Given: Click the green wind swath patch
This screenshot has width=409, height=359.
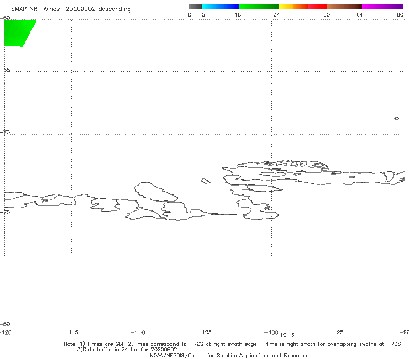Looking at the screenshot, I should pyautogui.click(x=18, y=33).
